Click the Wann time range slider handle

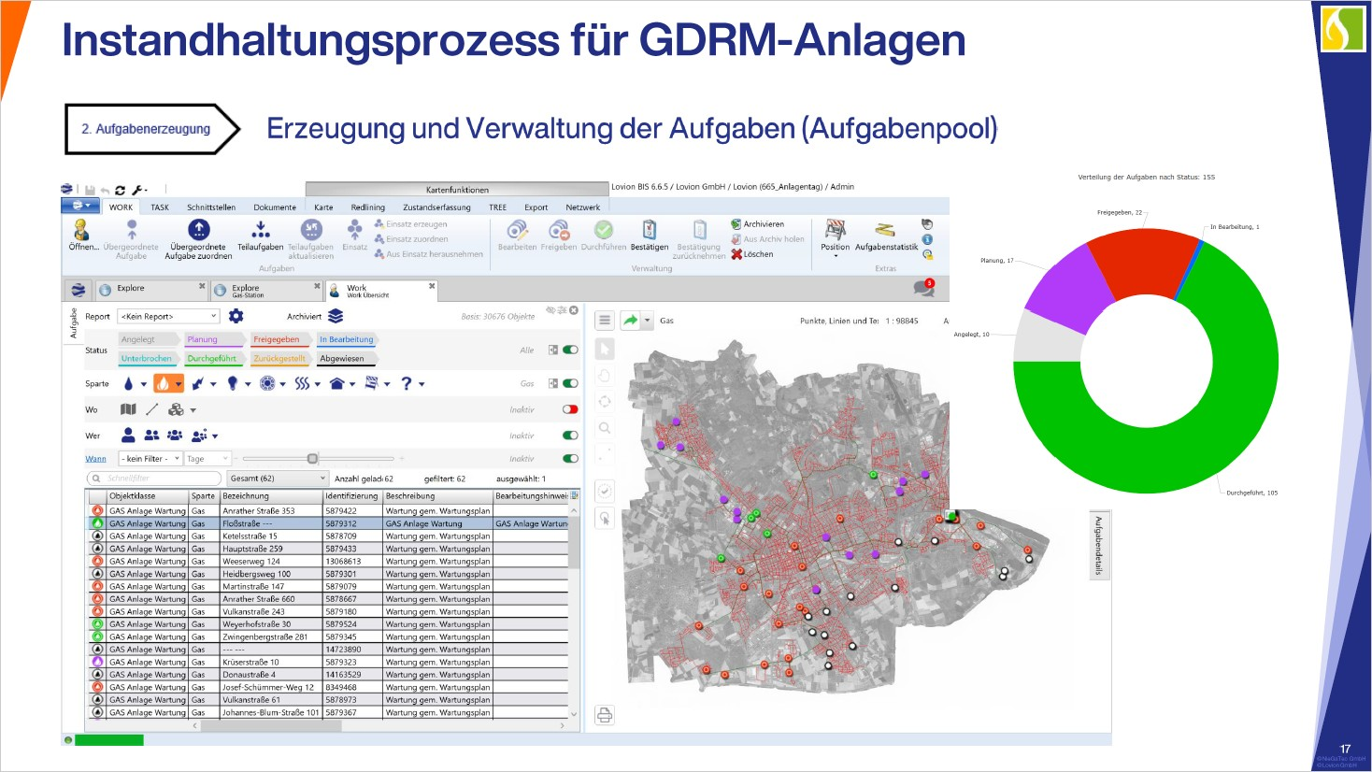pos(312,459)
